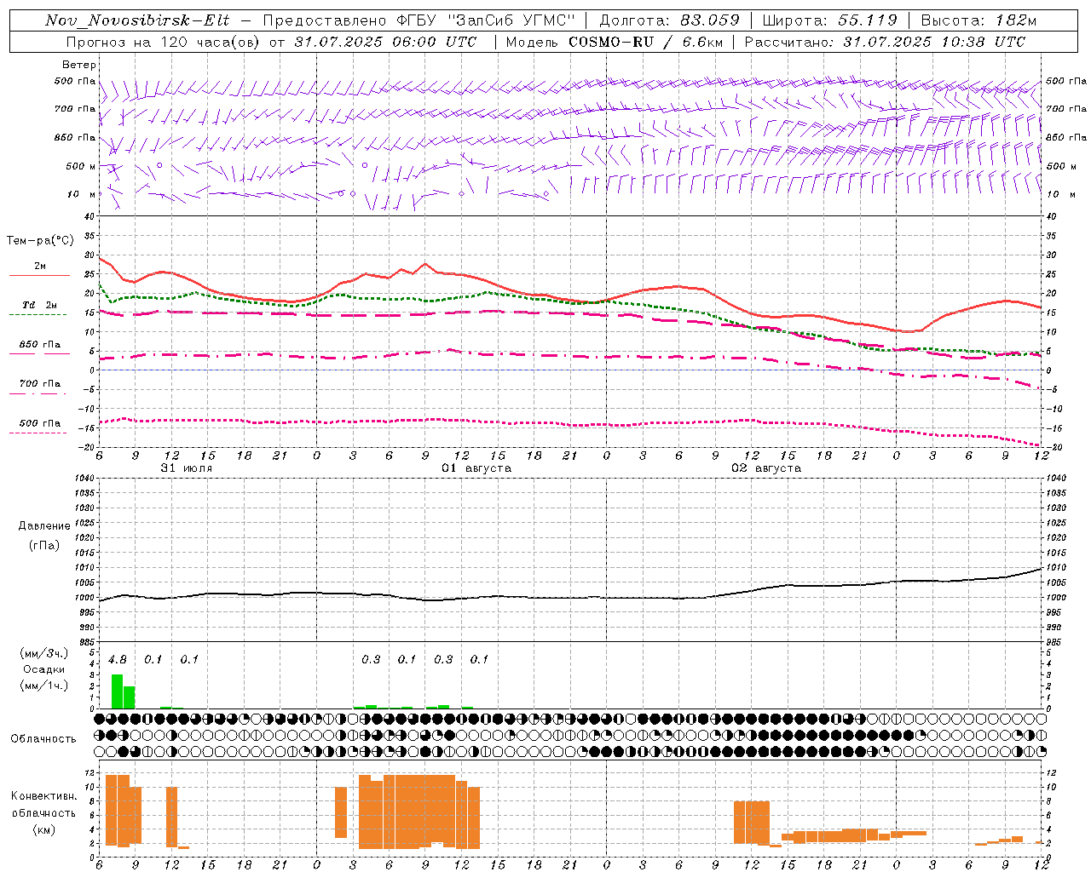Click the "10 м" wind level label on left

point(82,195)
